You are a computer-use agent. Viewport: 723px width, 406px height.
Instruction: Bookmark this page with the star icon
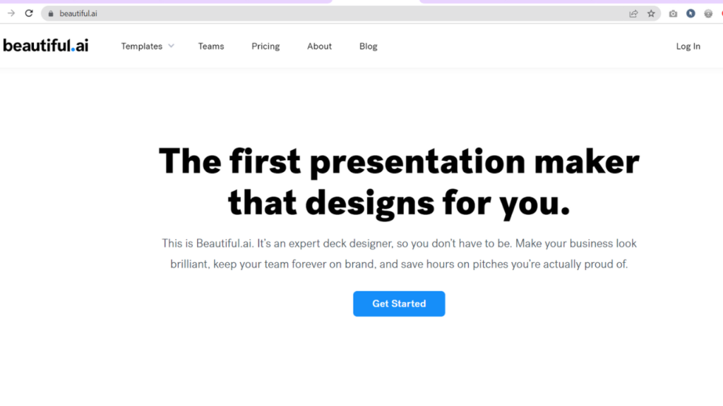pos(651,14)
